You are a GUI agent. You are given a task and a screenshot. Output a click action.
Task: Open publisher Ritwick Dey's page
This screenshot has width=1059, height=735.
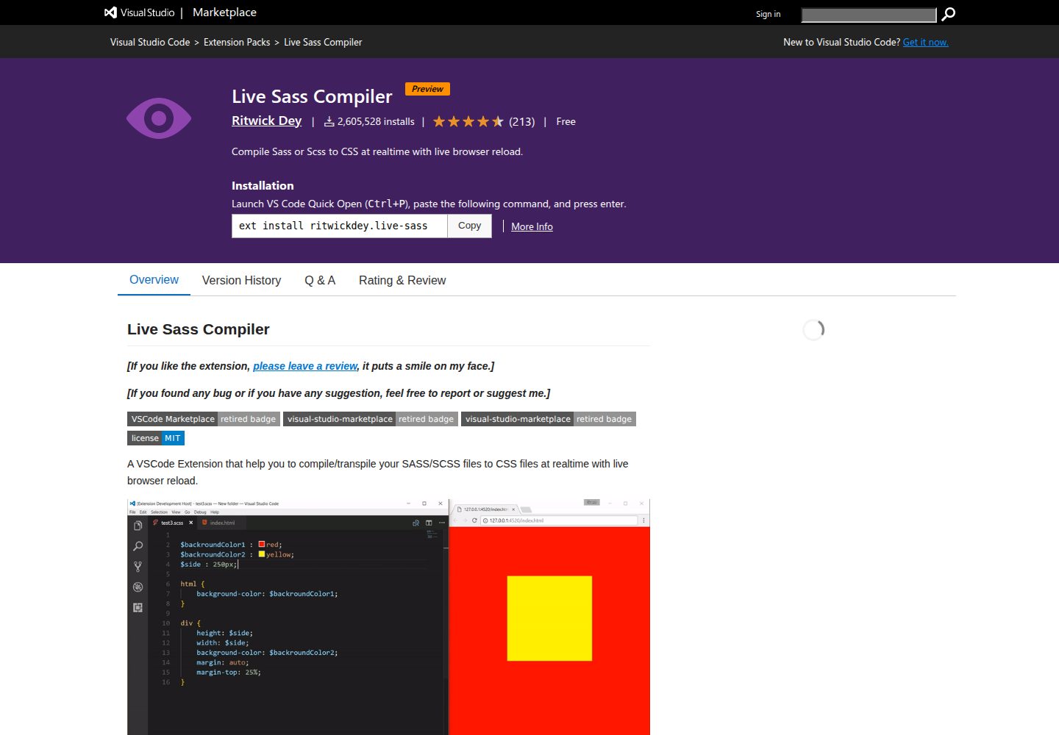tap(266, 121)
